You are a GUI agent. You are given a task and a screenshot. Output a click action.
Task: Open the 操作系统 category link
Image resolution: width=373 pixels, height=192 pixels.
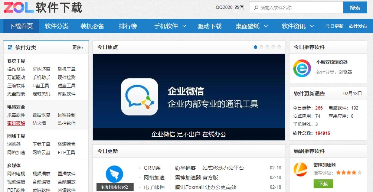point(16,69)
